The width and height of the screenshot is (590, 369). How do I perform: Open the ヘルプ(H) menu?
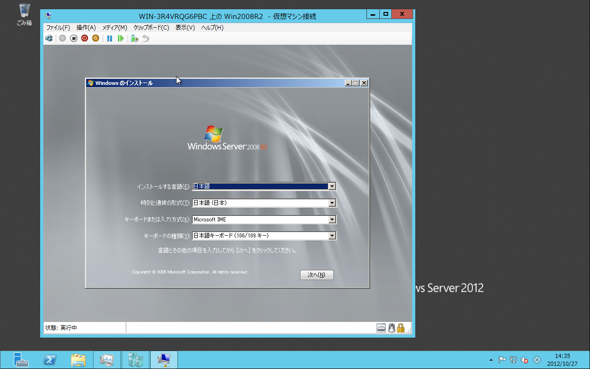coord(212,28)
